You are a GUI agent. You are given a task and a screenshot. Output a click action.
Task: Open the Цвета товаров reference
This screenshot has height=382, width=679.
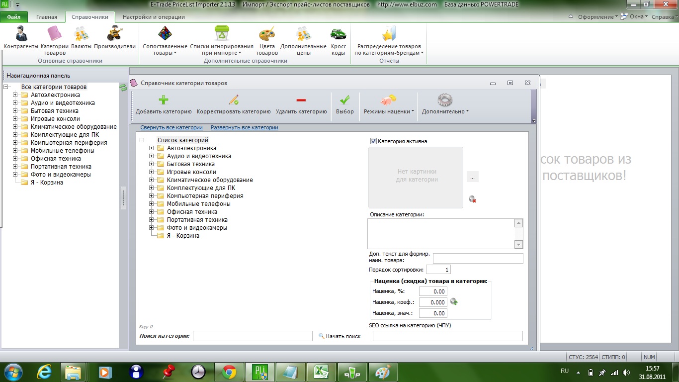(267, 40)
